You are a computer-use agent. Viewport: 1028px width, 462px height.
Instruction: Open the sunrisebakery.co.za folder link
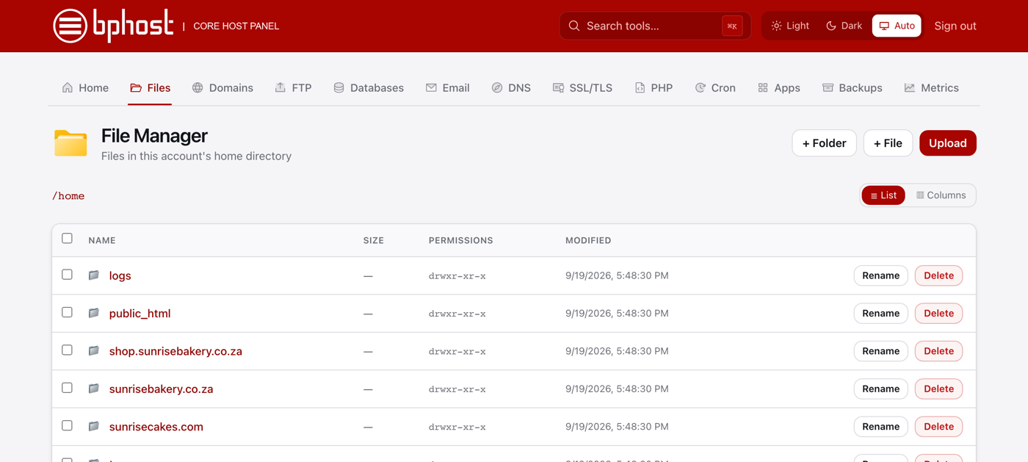tap(161, 389)
